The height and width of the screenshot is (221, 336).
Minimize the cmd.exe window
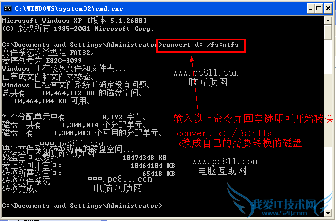click(311, 9)
